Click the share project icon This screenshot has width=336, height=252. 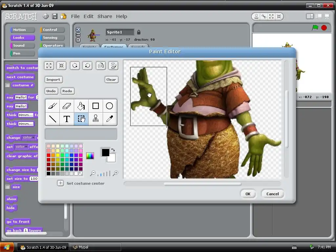click(x=63, y=16)
